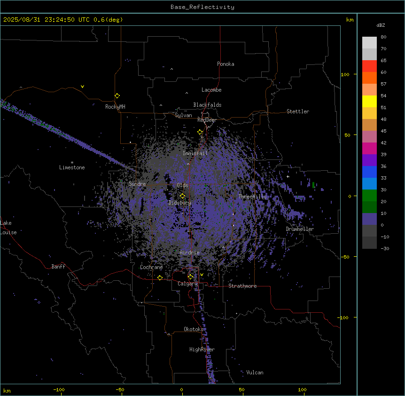Click the white plus marker north of Drumheller

[288, 176]
